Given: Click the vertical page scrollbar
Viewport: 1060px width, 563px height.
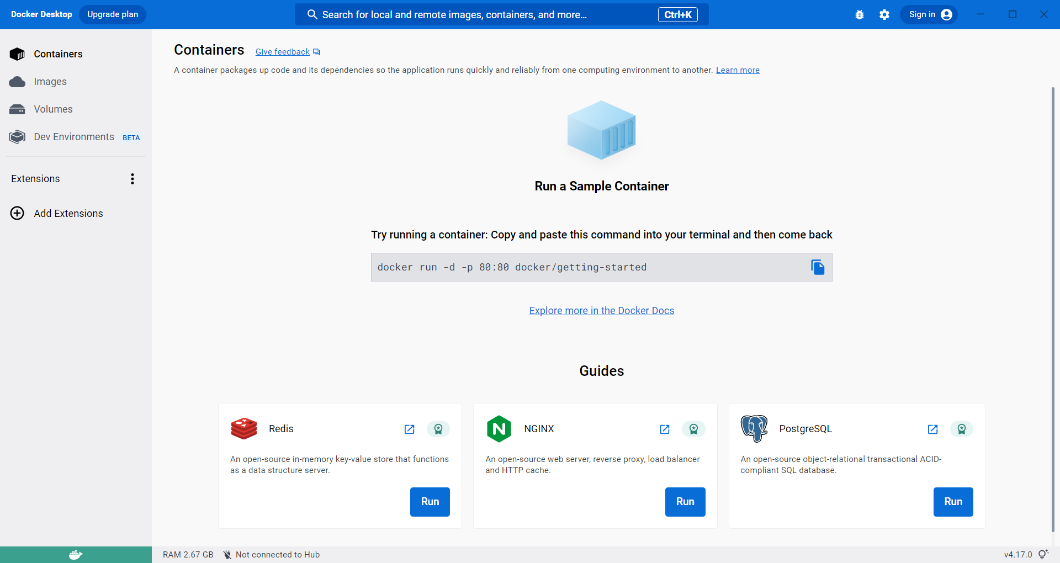Looking at the screenshot, I should pyautogui.click(x=1053, y=309).
